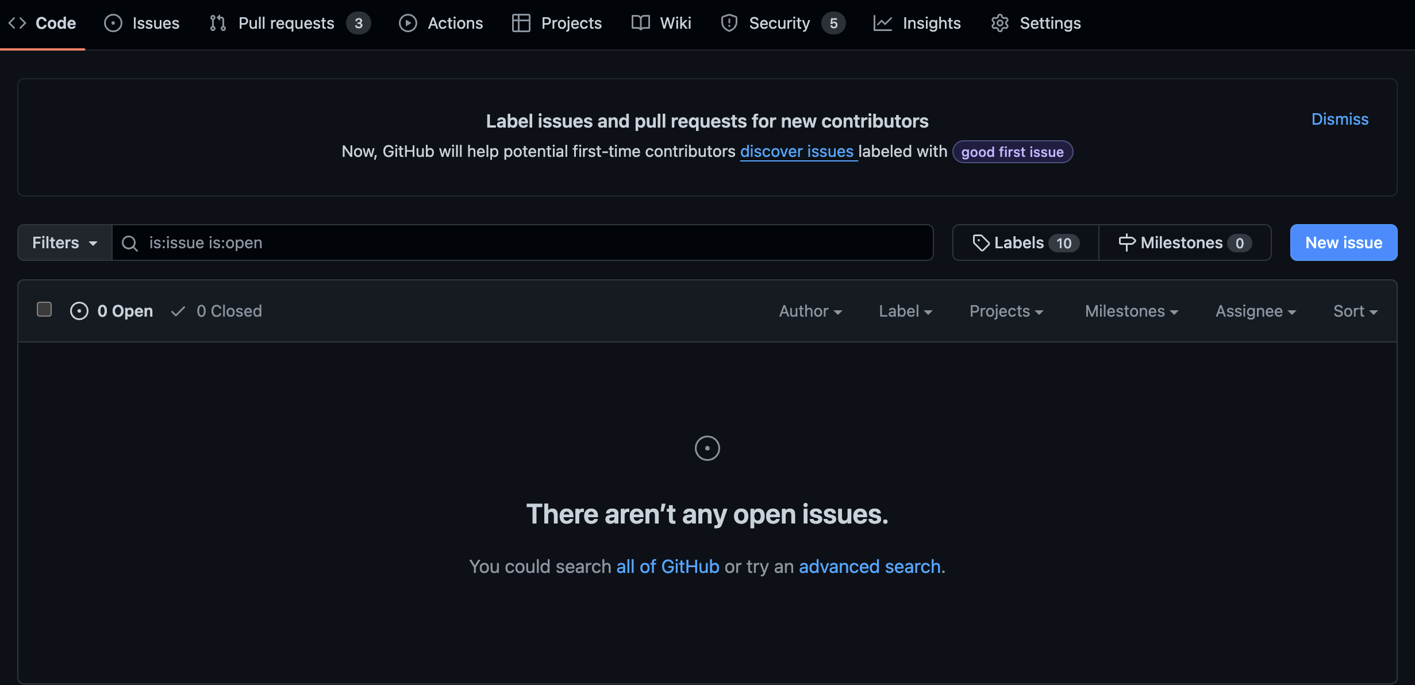Open the Filters dropdown
1415x685 pixels.
pos(64,243)
